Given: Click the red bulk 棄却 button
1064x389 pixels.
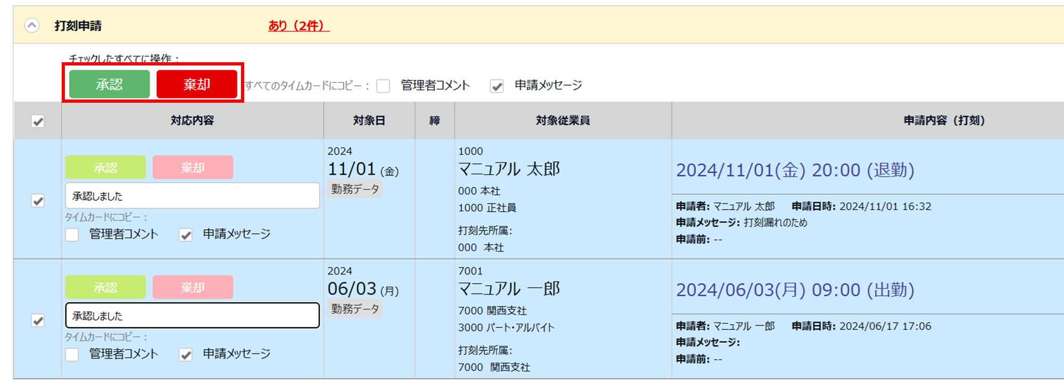Looking at the screenshot, I should pyautogui.click(x=197, y=84).
